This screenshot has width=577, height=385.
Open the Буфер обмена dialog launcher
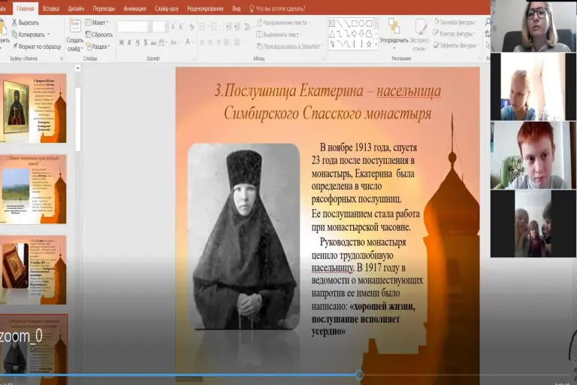click(x=62, y=59)
